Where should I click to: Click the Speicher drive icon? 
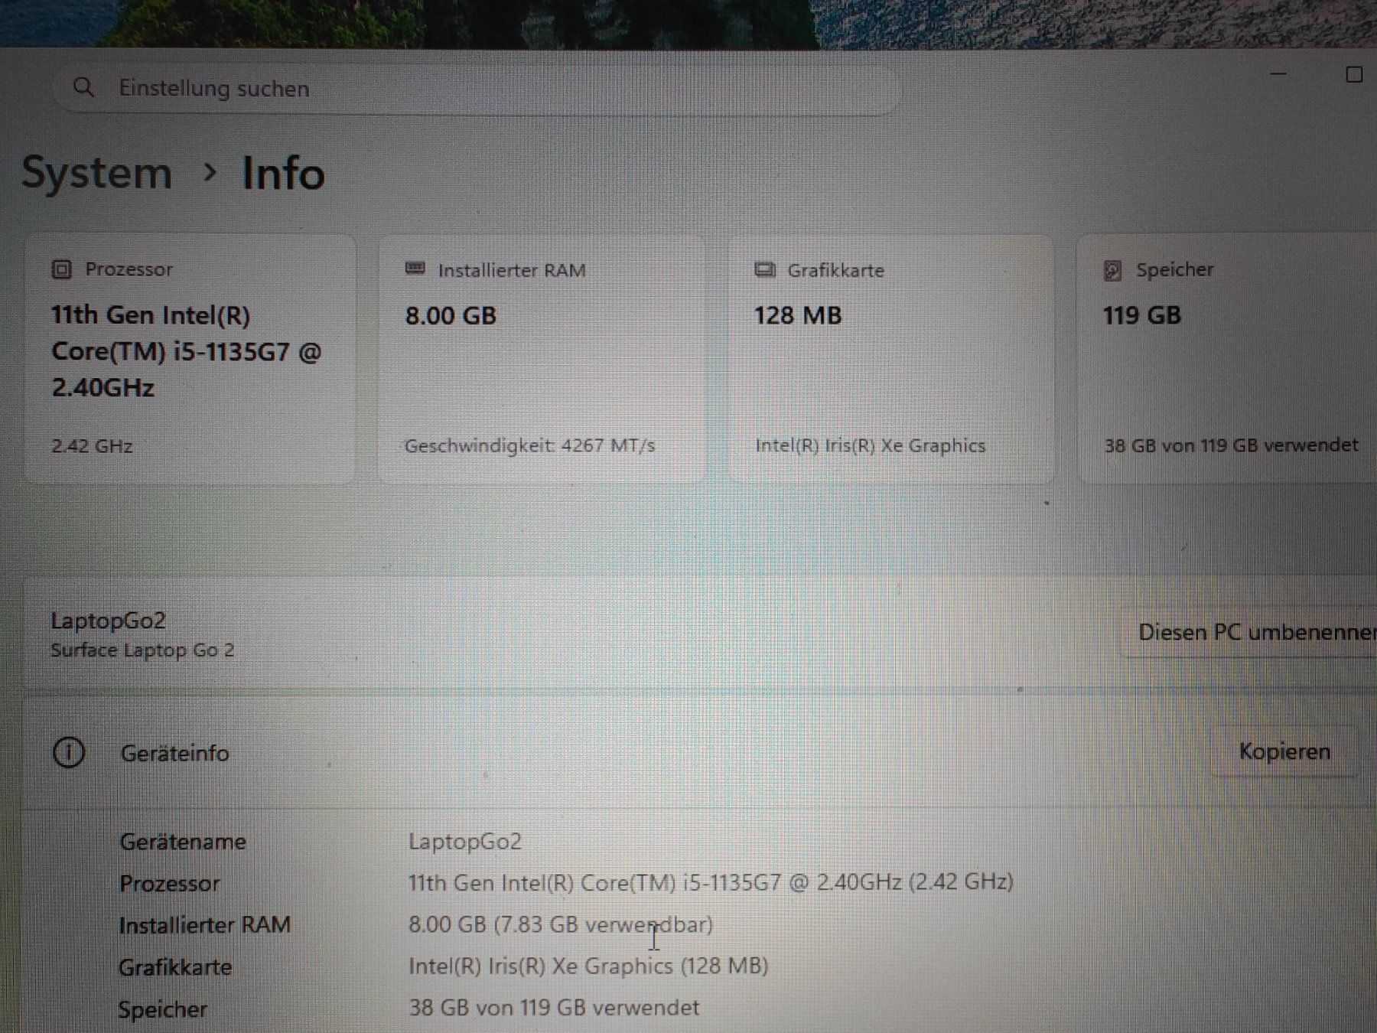1112,270
